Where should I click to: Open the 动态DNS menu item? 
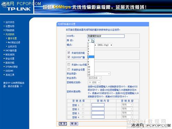point(9,71)
